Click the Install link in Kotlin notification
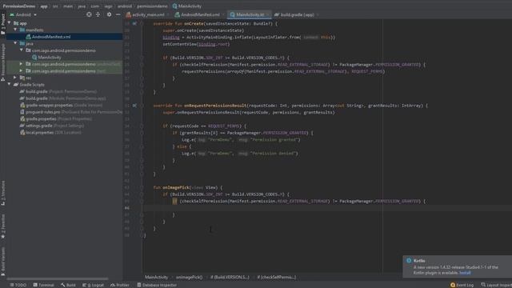 pyautogui.click(x=465, y=273)
